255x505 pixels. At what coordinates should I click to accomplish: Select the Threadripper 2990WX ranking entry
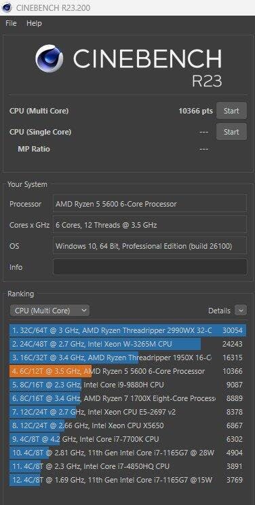click(127, 330)
